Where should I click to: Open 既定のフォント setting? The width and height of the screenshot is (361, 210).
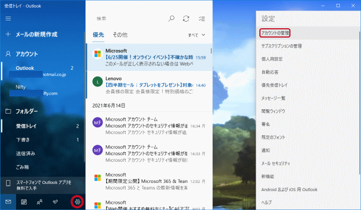click(308, 137)
